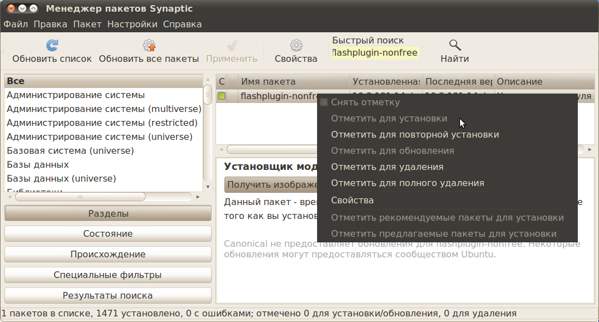Open package Properties from the toolbar

pos(296,51)
